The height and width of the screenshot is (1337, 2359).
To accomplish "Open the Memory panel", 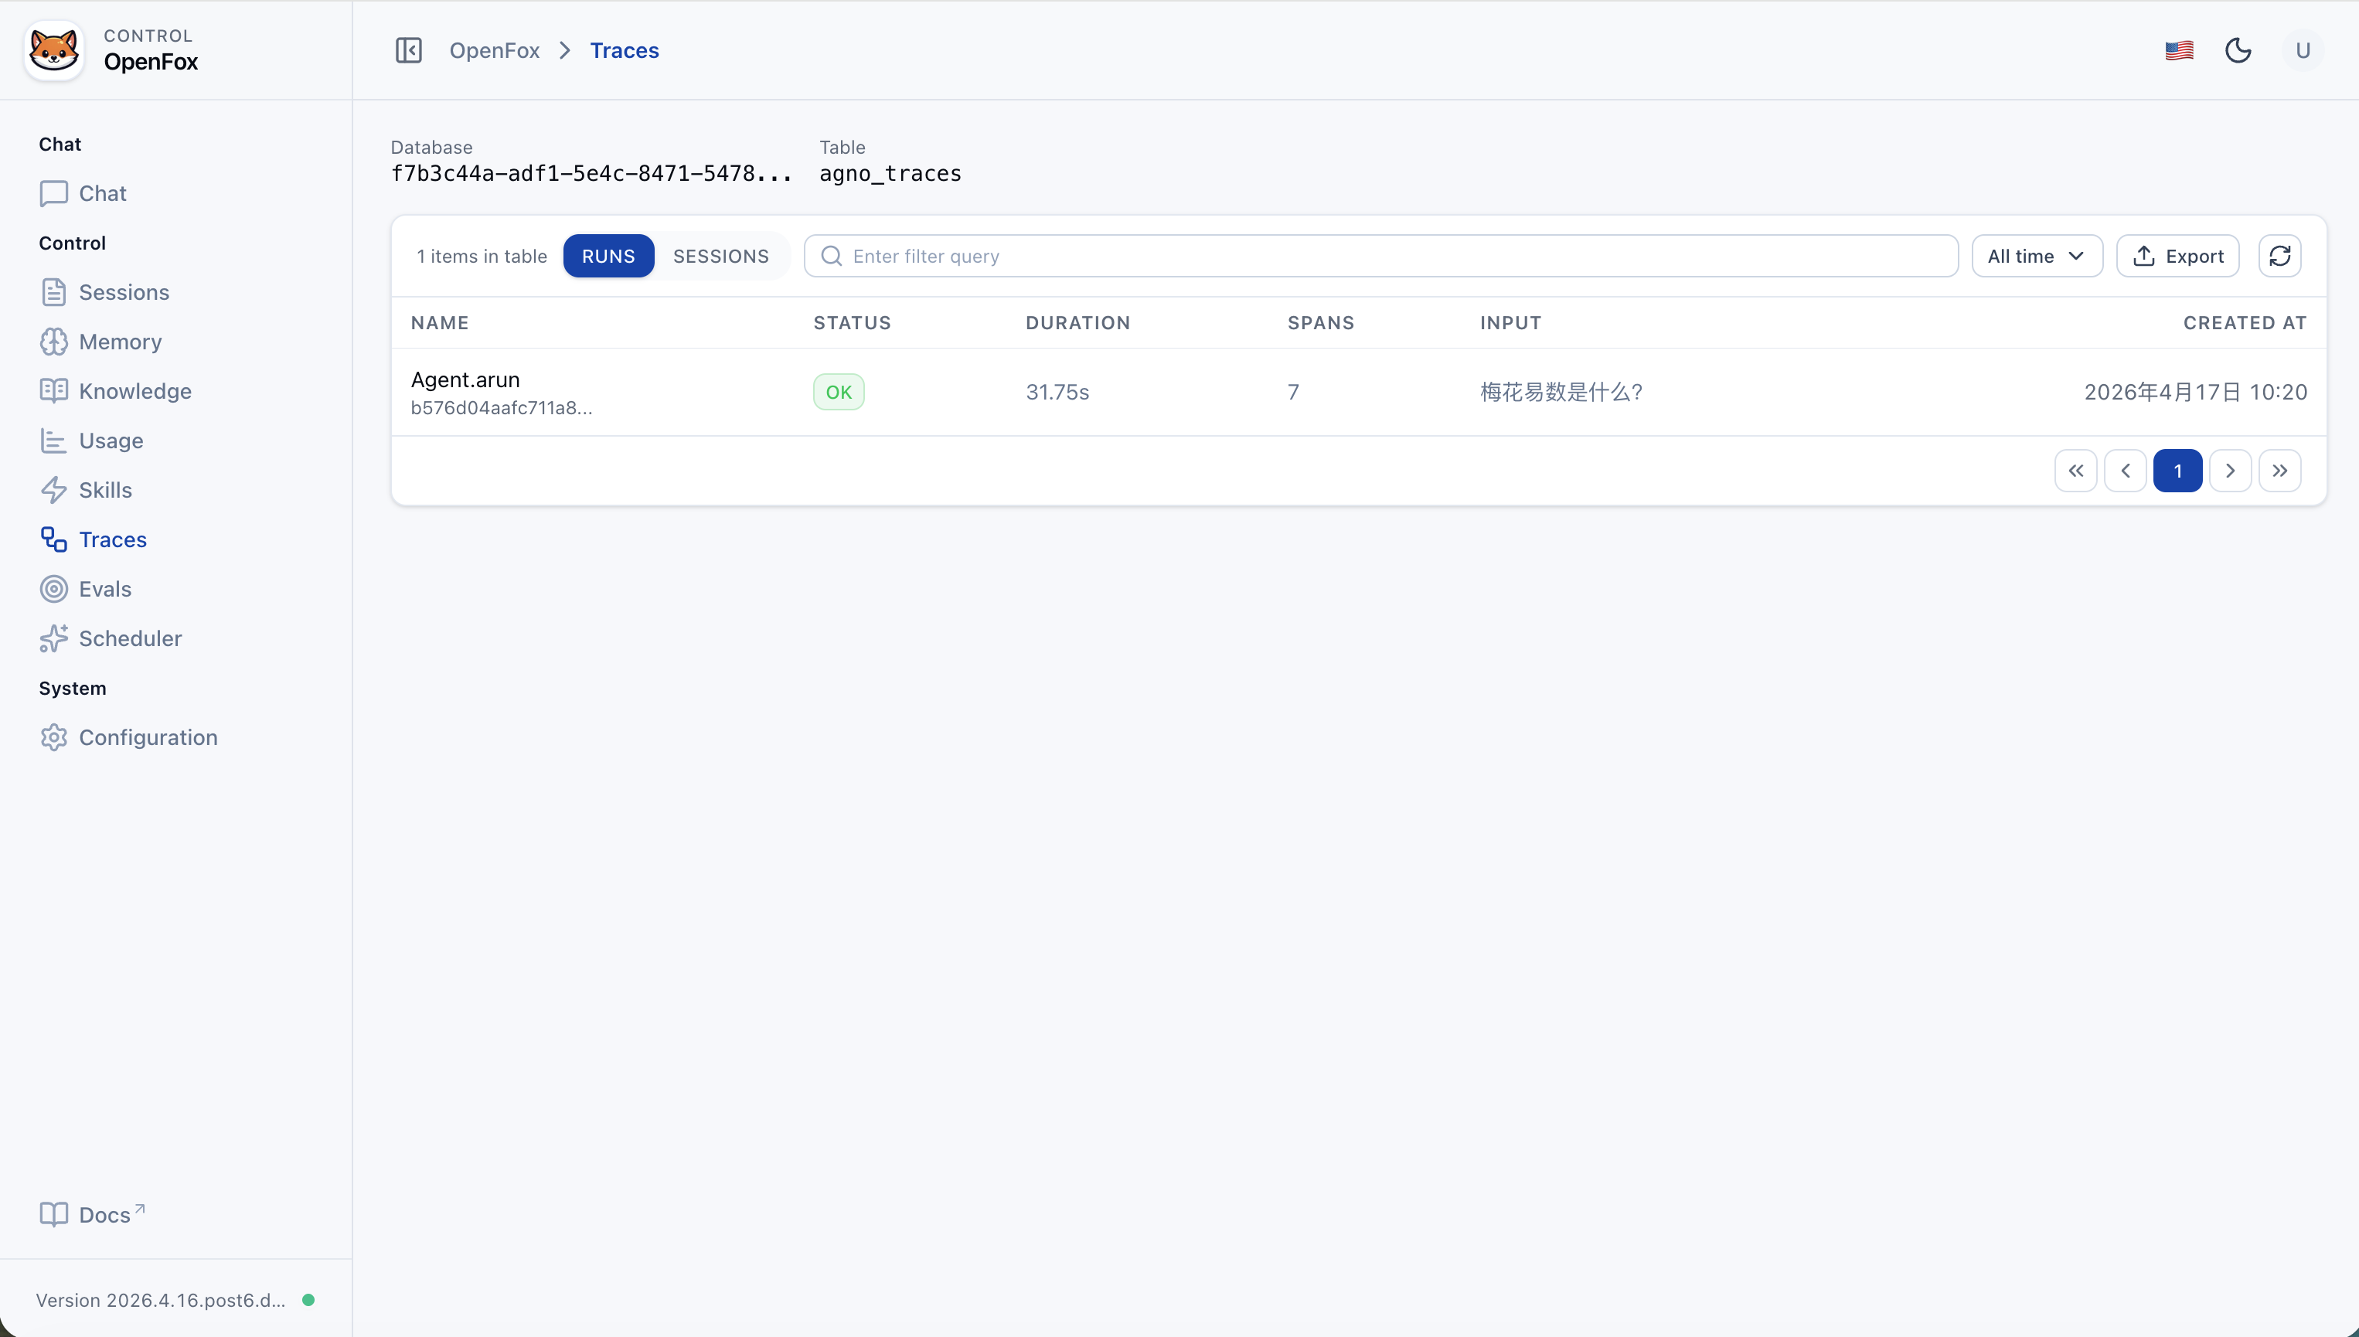I will [119, 342].
